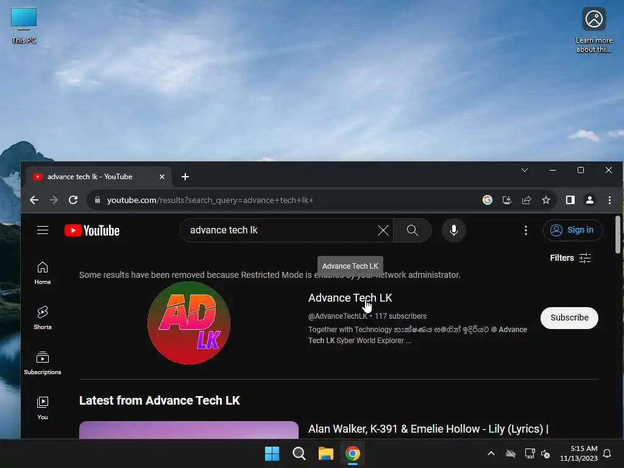The image size is (624, 468).
Task: Click the cloud sync tray icon
Action: click(x=511, y=453)
